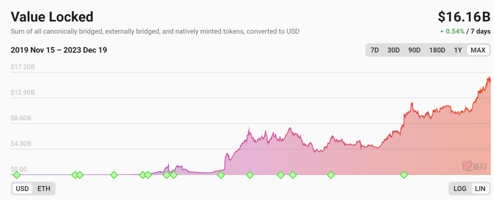Choose the 180D time range
The image size is (494, 200).
point(437,50)
